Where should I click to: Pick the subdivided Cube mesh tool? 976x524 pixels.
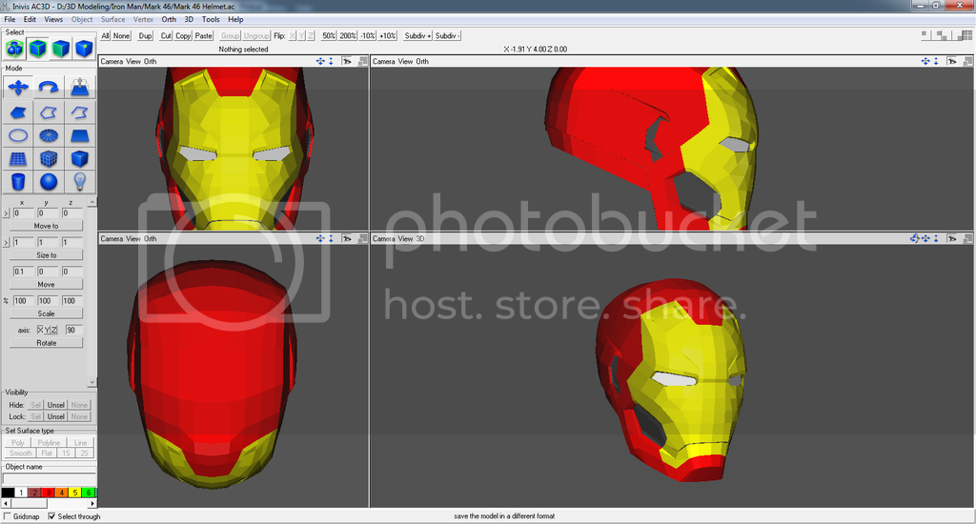click(49, 159)
